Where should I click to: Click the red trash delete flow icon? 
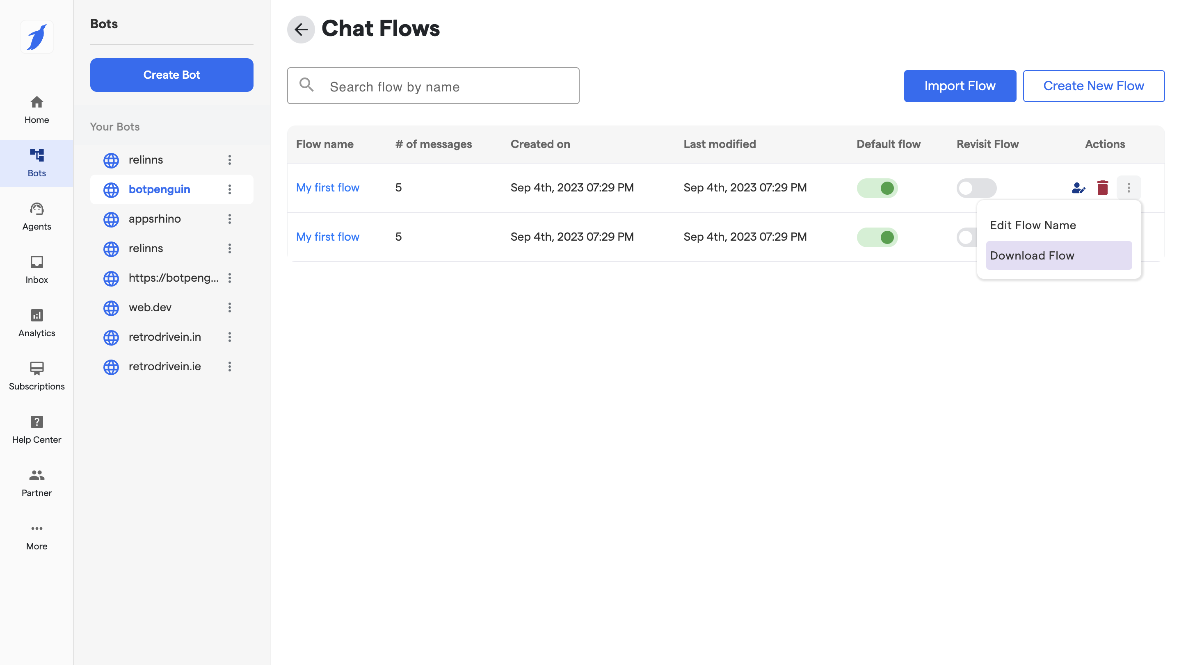[x=1102, y=188]
